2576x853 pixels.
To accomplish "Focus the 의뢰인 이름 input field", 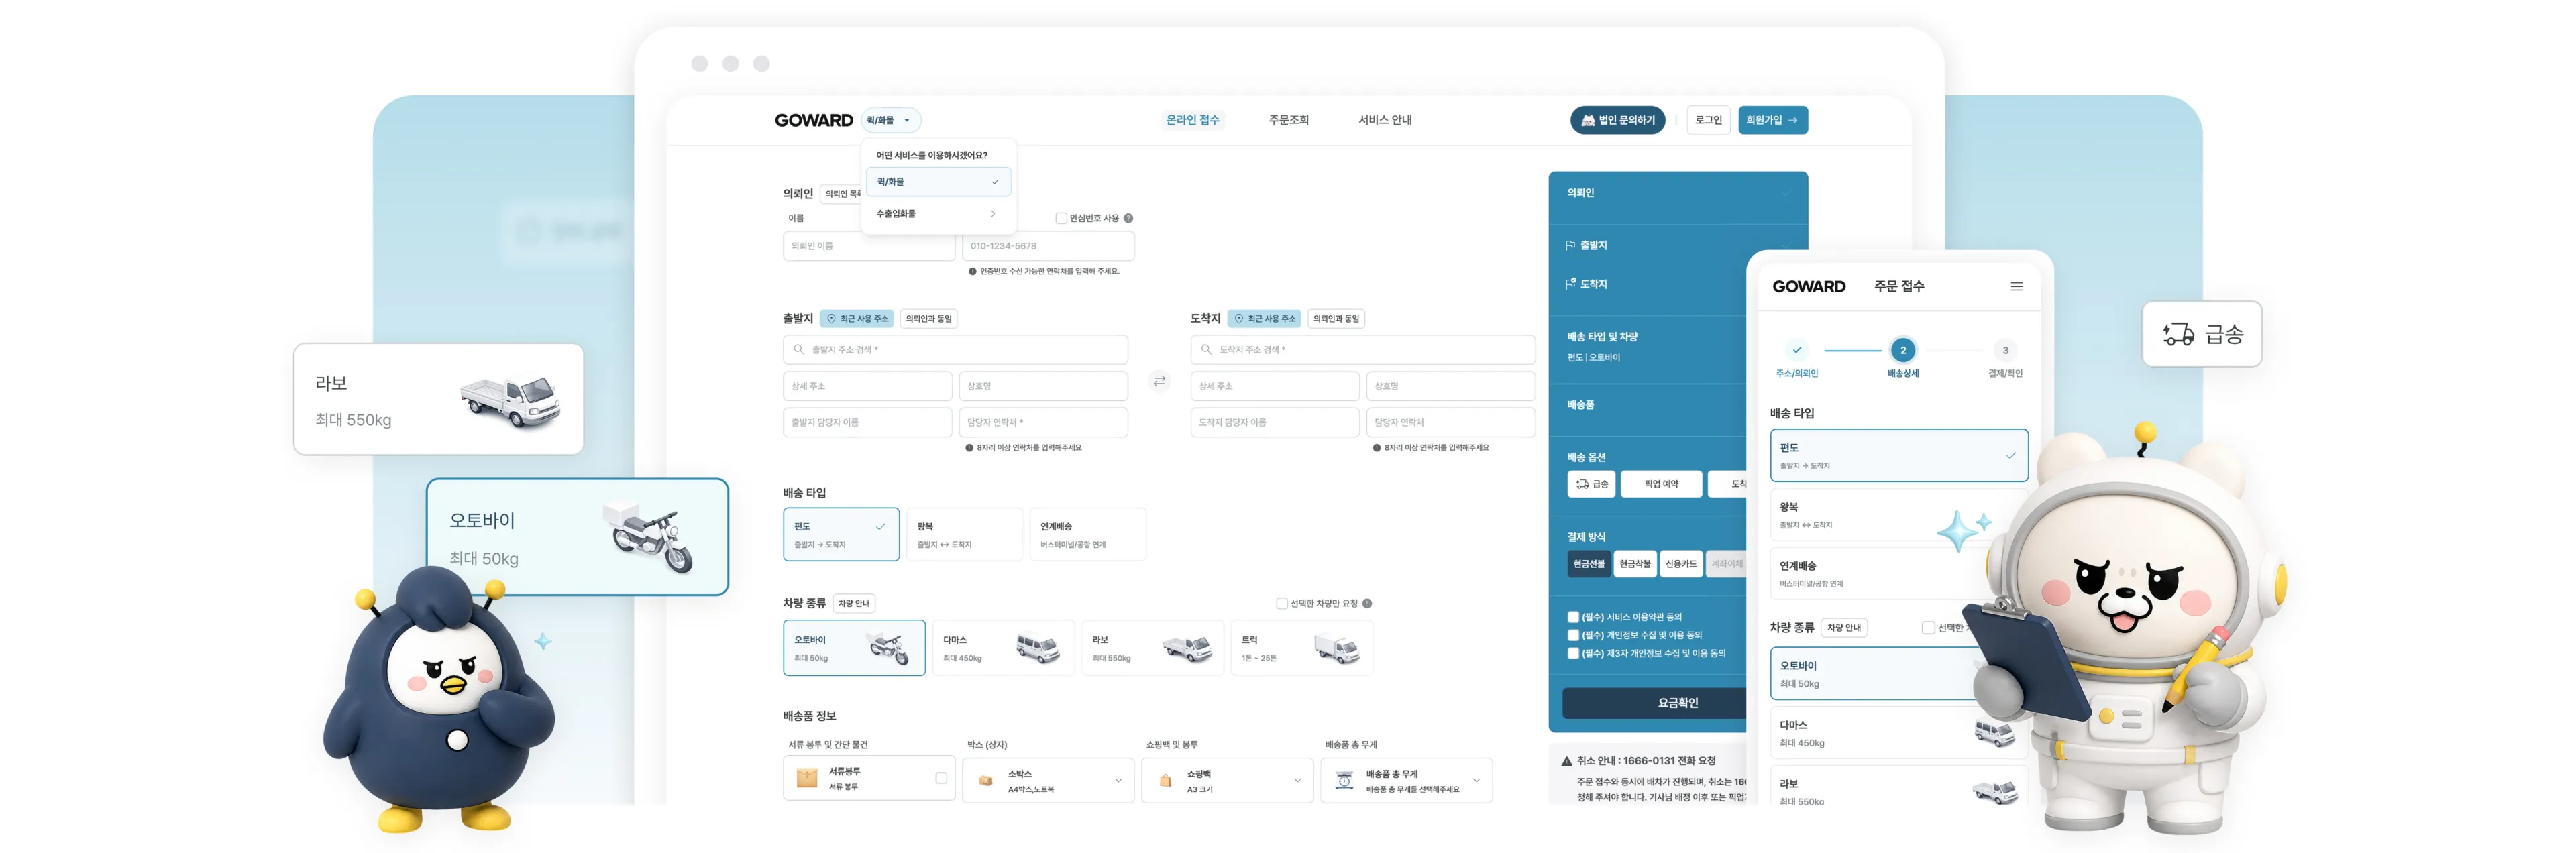I will coord(868,246).
